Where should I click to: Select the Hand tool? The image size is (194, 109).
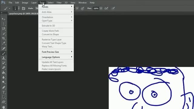pyautogui.click(x=4, y=107)
